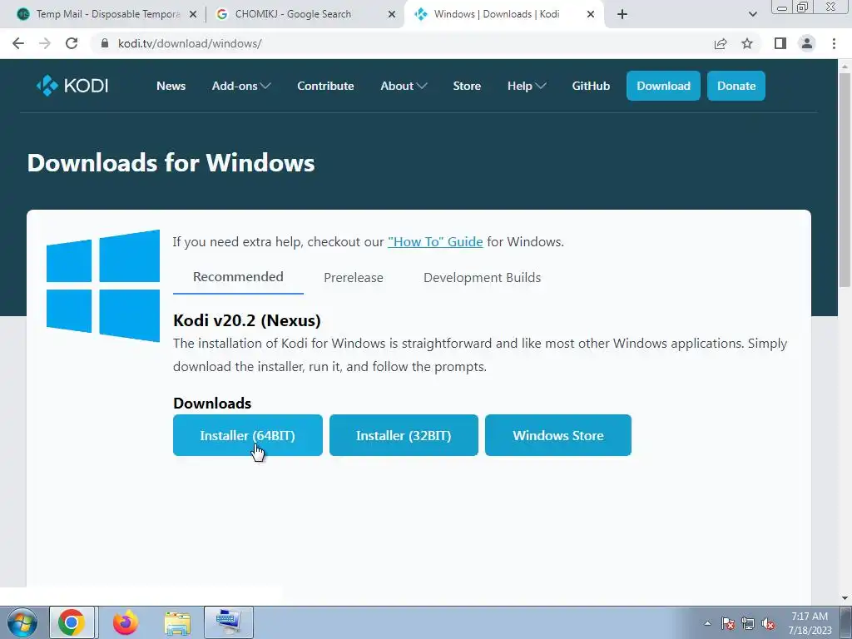
Task: Close the Temp Mail tab
Action: coord(193,15)
